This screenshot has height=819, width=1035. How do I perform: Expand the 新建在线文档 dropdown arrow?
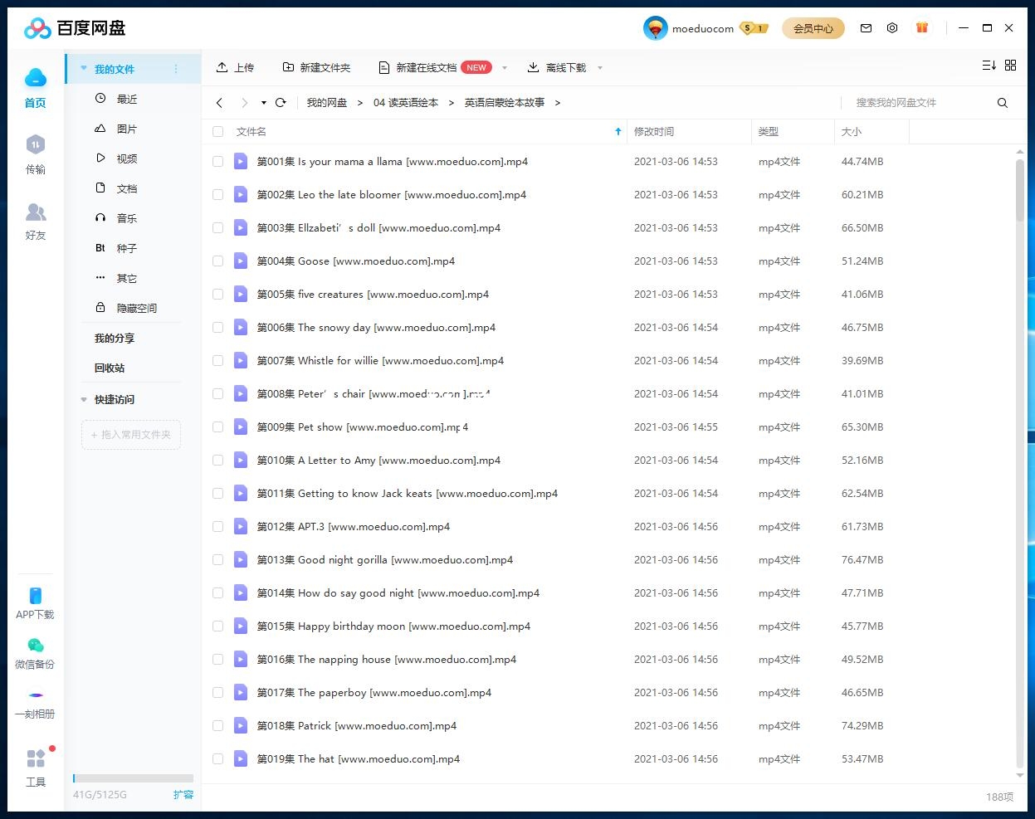[x=505, y=68]
